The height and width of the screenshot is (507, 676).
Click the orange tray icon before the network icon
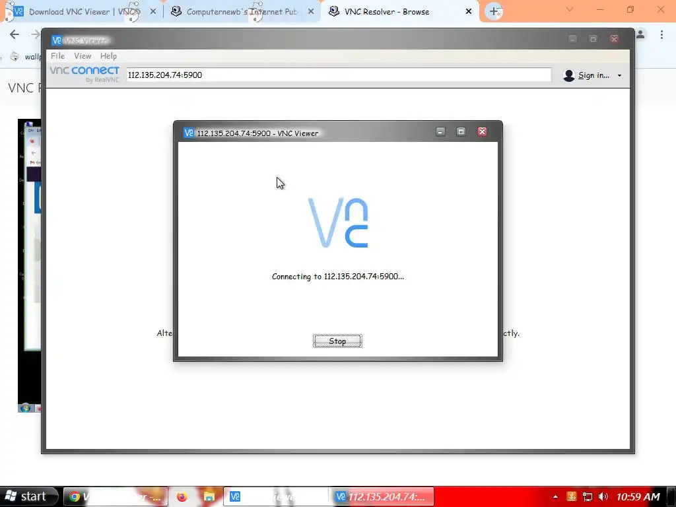coord(572,496)
